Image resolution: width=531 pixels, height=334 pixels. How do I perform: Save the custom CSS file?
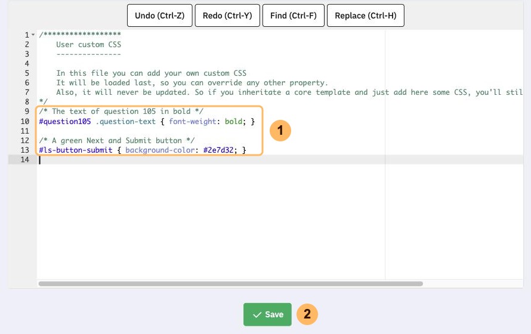[x=267, y=314]
